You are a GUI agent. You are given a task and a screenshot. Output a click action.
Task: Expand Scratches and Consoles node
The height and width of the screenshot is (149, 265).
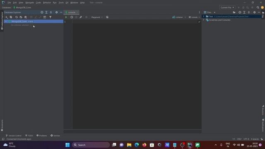click(x=204, y=20)
